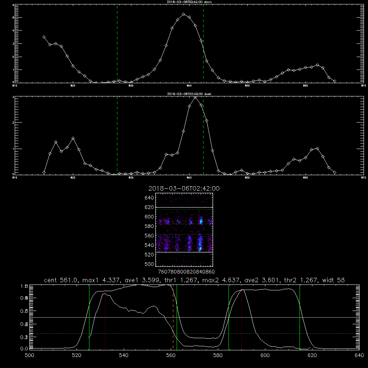Click the dawn plot title text
368x368 pixels.
(189, 2)
